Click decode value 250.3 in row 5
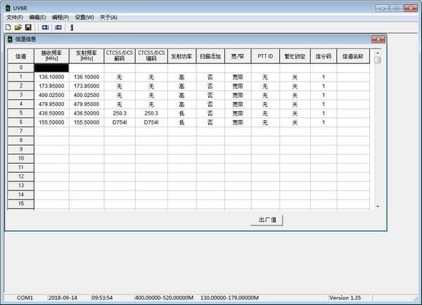 [x=120, y=113]
